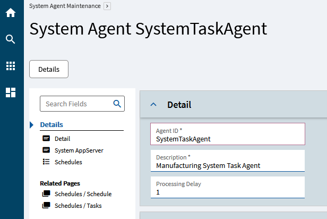Open Schedules / Tasks related page
This screenshot has width=327, height=219.
pos(78,206)
